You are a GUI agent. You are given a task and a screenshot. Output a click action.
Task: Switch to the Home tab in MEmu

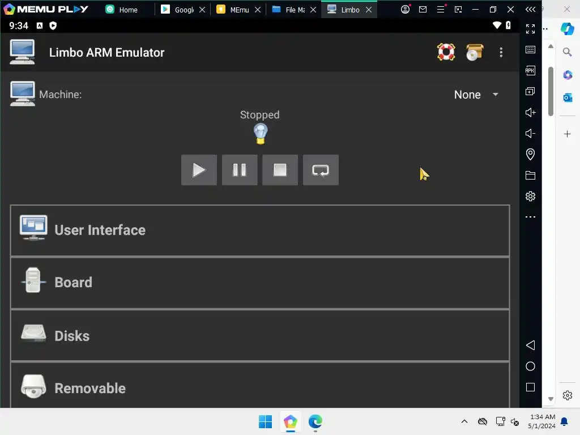coord(122,10)
